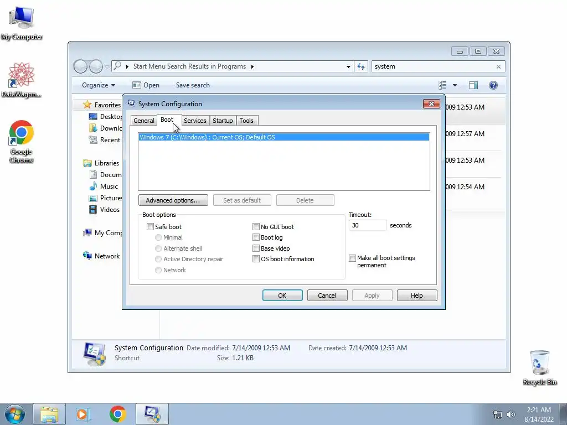Click the refresh icon beside address bar
This screenshot has height=425, width=567.
pos(361,66)
